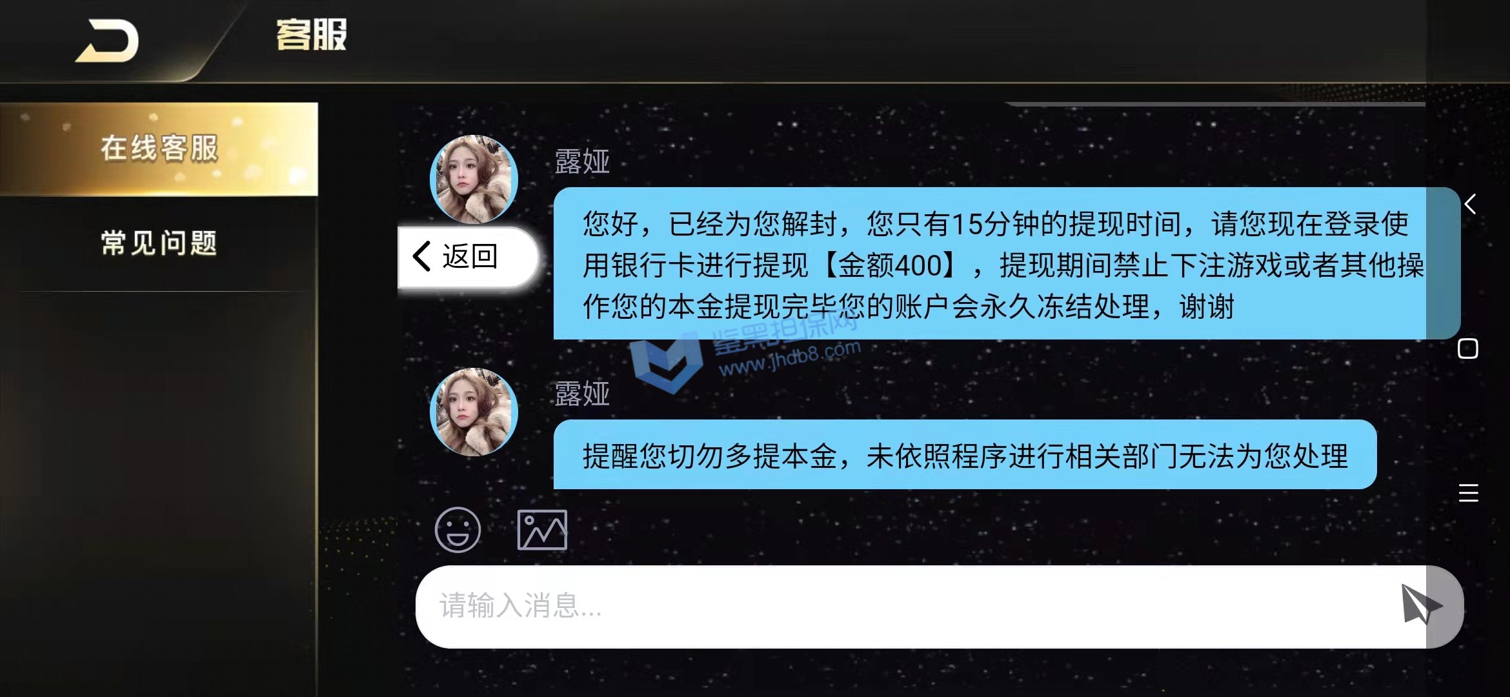The width and height of the screenshot is (1510, 697).
Task: Select the 常见问题 tab
Action: tap(159, 243)
